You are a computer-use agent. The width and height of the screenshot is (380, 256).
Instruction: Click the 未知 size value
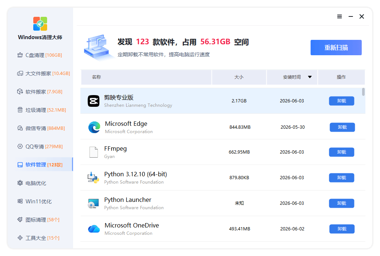[239, 203]
